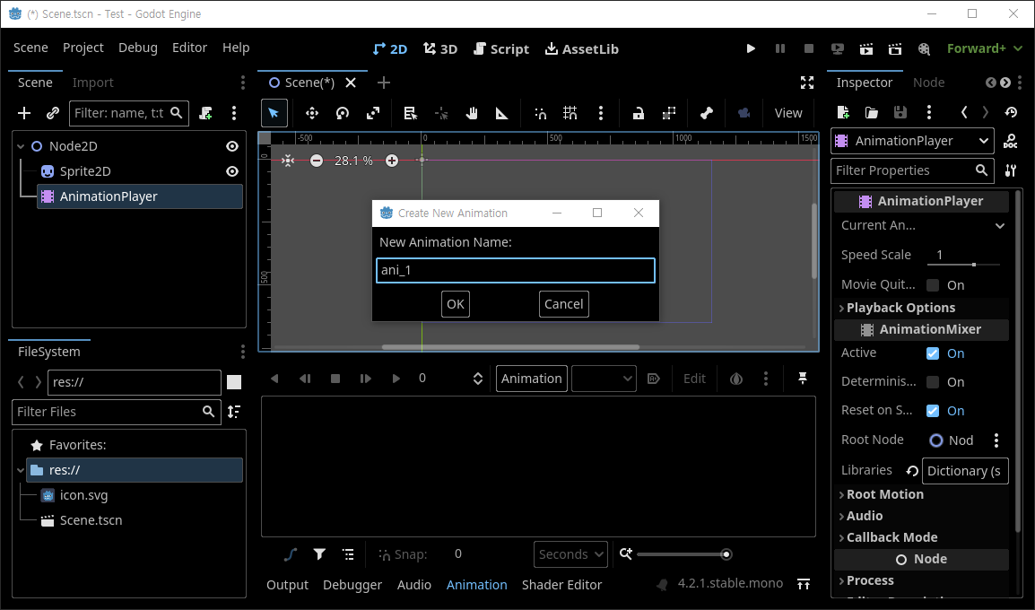Open the Project menu
The image size is (1035, 610).
pos(83,48)
